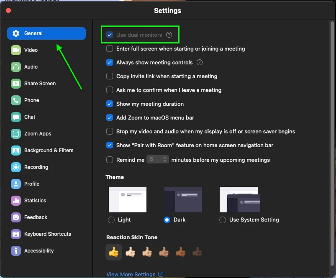Click the Zoom Apps icon
The width and height of the screenshot is (336, 278).
16,134
